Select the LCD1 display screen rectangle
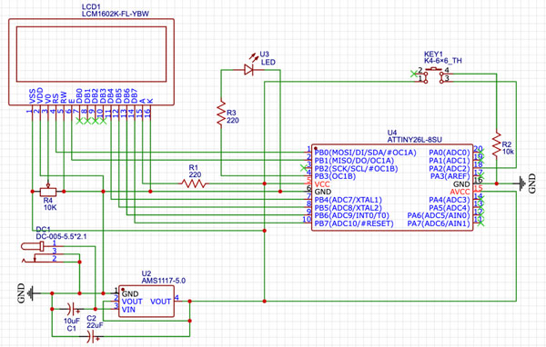This screenshot has width=546, height=347. [91, 54]
